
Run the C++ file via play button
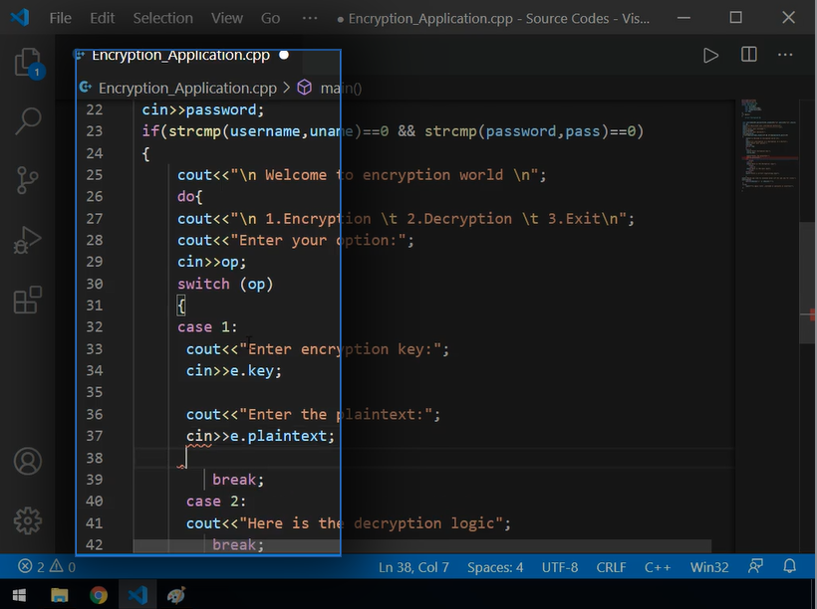pos(710,55)
